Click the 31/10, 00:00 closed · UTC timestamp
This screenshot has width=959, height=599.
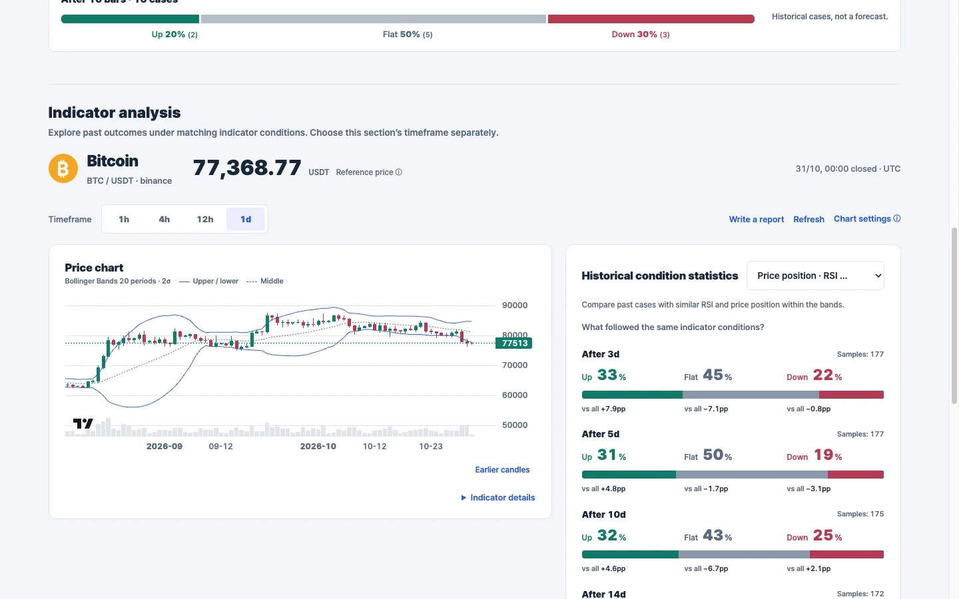[x=848, y=169]
